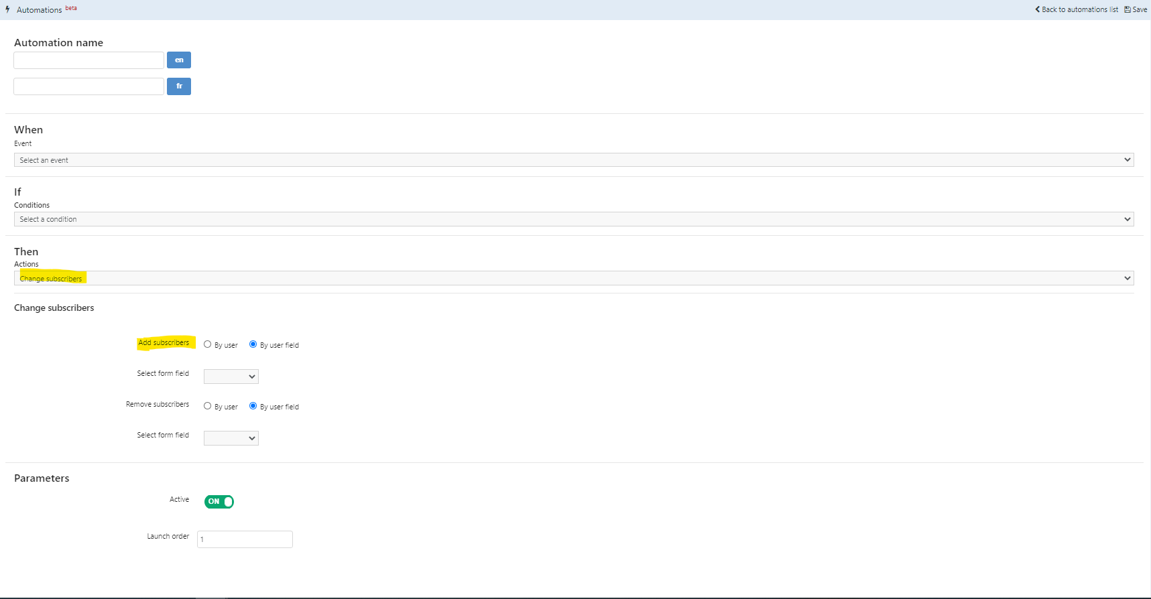The image size is (1151, 599).
Task: Click the Automations lightning bolt icon
Action: point(7,9)
